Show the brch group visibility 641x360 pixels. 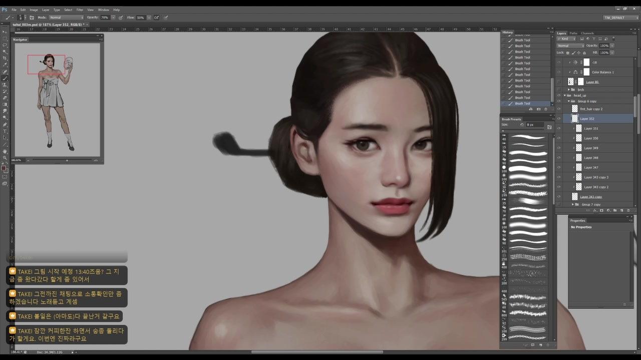click(559, 89)
